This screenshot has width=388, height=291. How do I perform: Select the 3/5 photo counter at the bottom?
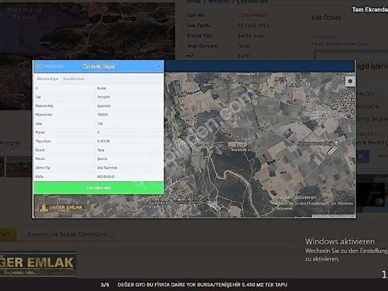tap(105, 285)
